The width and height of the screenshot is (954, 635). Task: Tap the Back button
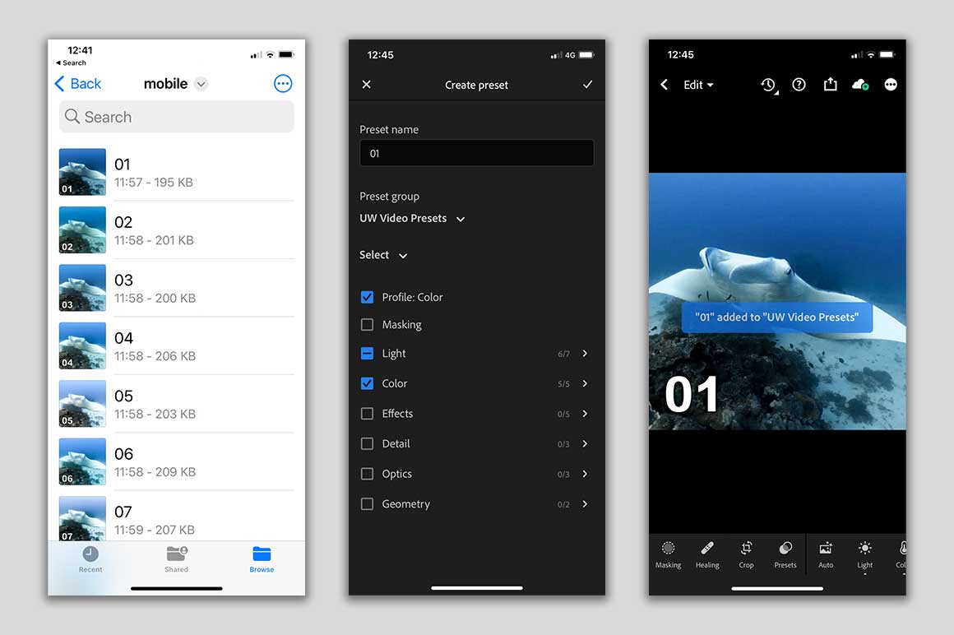pos(78,84)
